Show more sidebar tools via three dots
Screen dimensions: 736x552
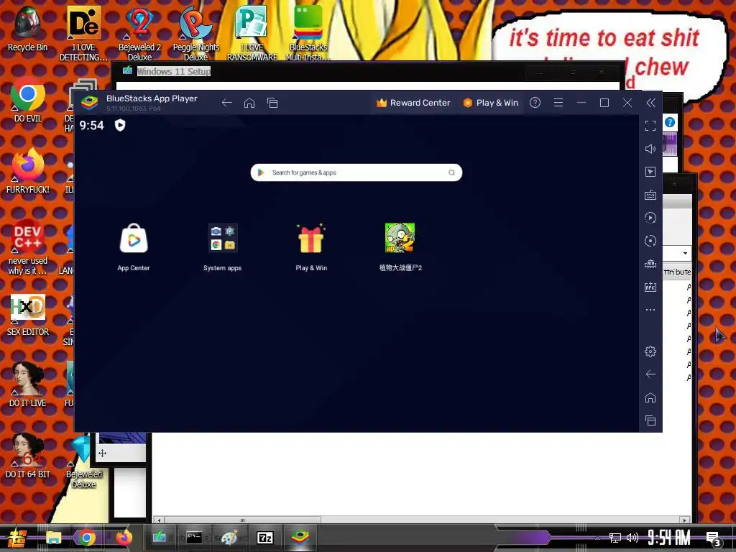pos(650,310)
